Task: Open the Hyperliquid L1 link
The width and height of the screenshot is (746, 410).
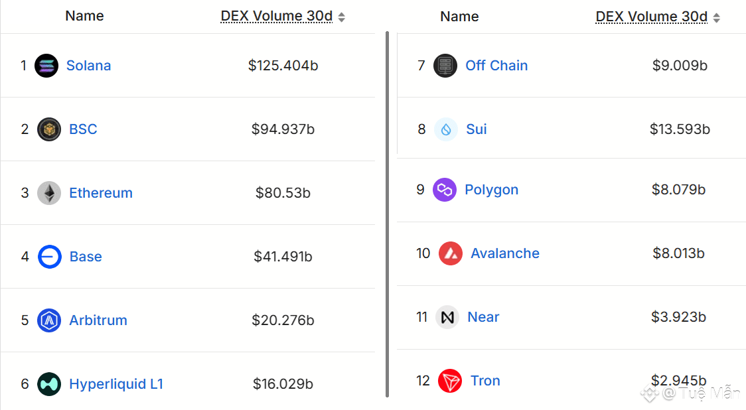Action: [x=116, y=384]
